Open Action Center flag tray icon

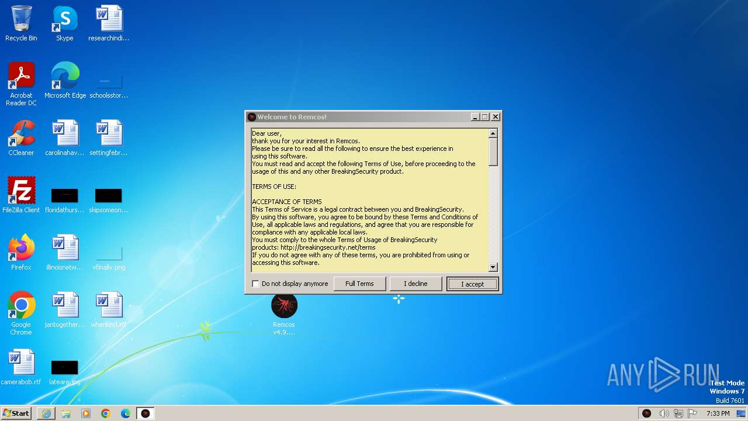[692, 413]
